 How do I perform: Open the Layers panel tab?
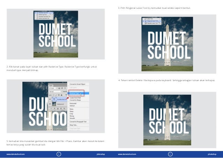(x=51, y=86)
